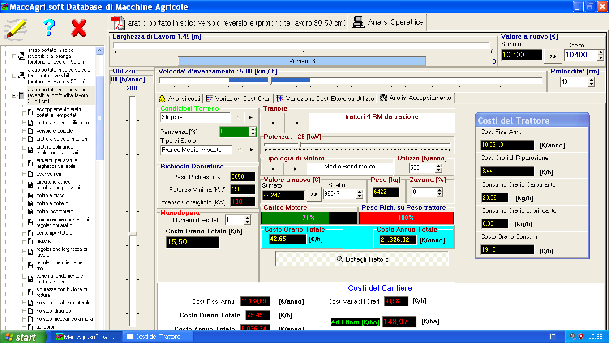The width and height of the screenshot is (609, 343).
Task: Click the tree panel vertical scrollbar
Action: click(x=100, y=118)
